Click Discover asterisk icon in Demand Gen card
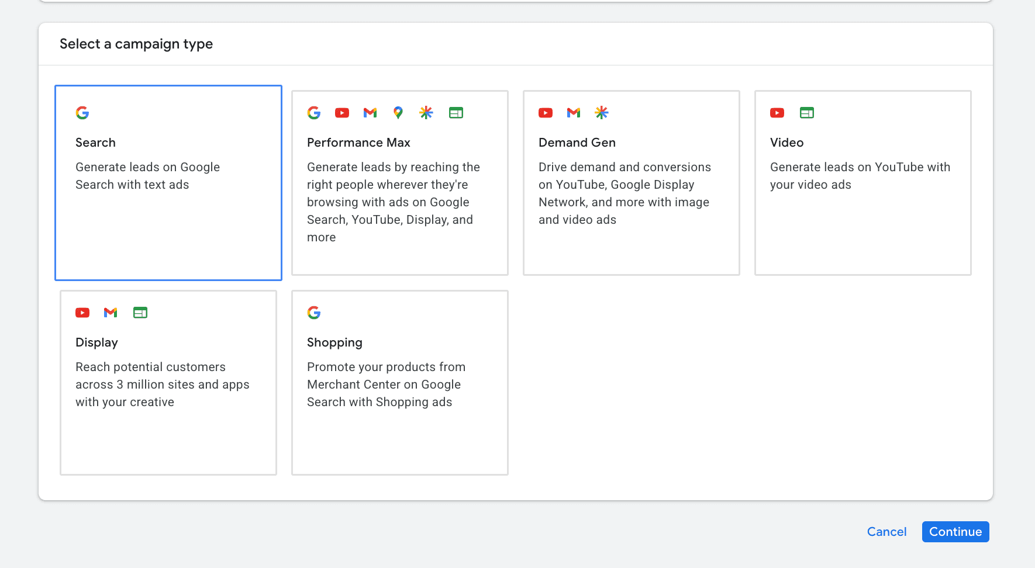The width and height of the screenshot is (1035, 568). click(x=602, y=113)
